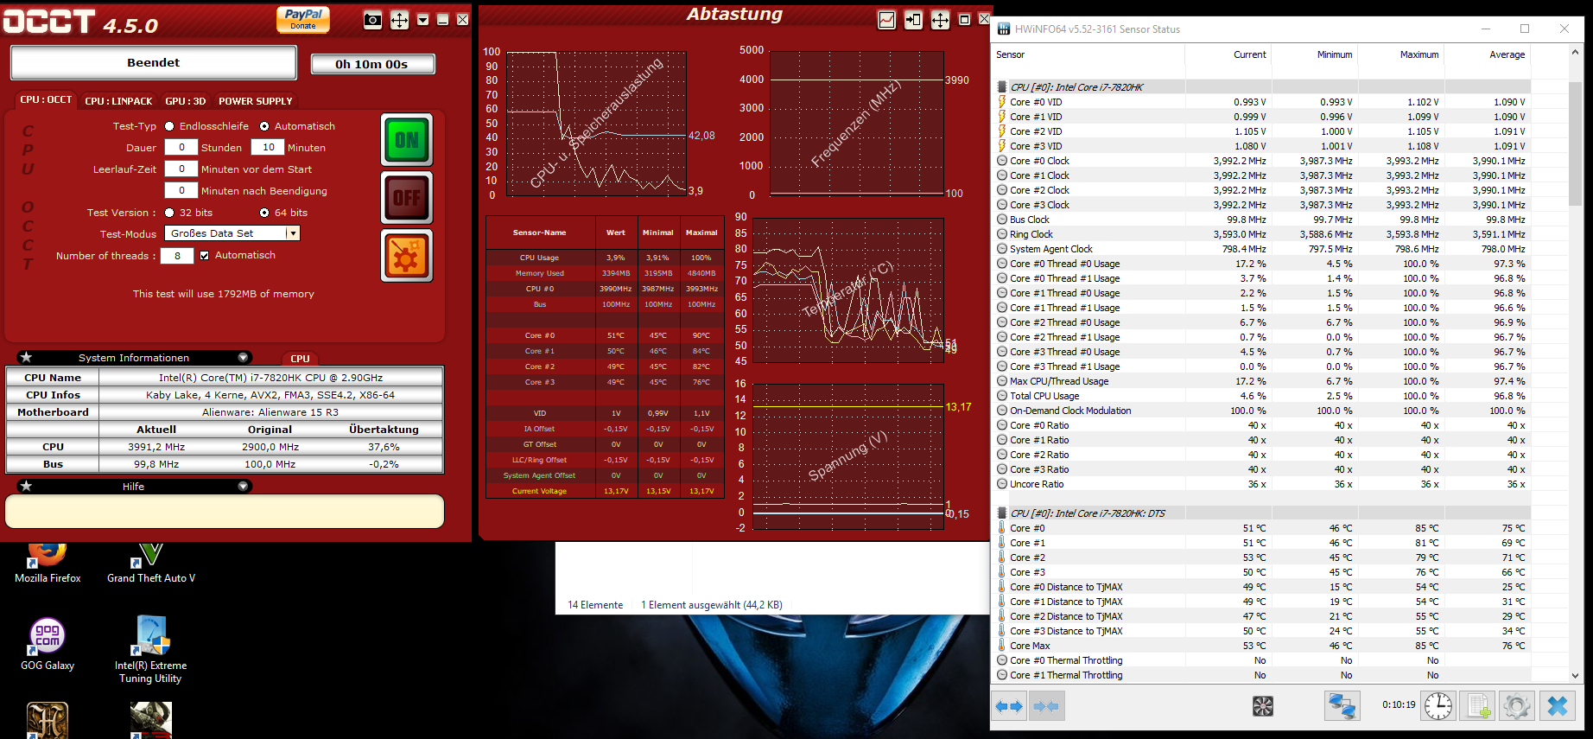The height and width of the screenshot is (739, 1593).
Task: Reset the HWiNFO clock timer icon
Action: [1438, 706]
